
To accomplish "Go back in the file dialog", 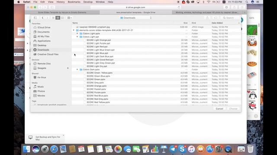I will pyautogui.click(x=42, y=18).
